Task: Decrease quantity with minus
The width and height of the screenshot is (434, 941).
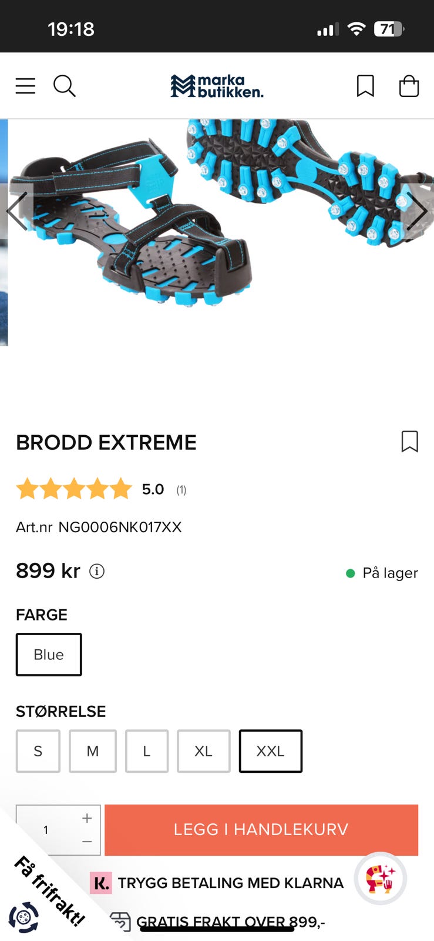Action: (87, 842)
